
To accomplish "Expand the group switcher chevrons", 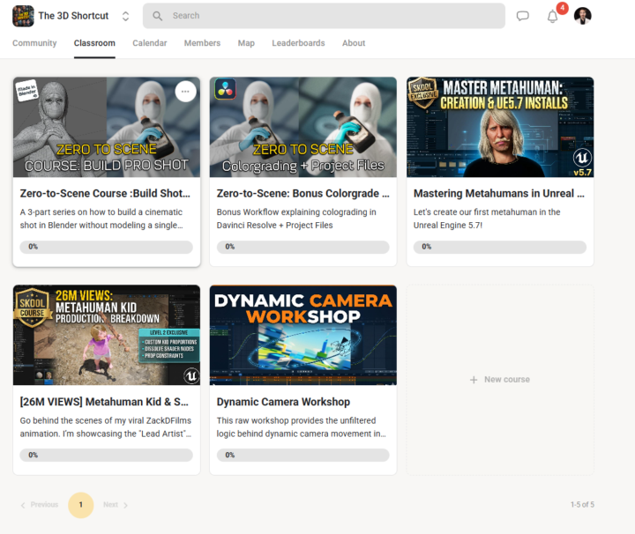I will coord(125,16).
